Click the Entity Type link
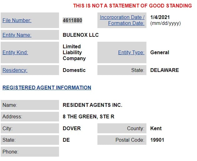197x161 pixels. (131, 53)
